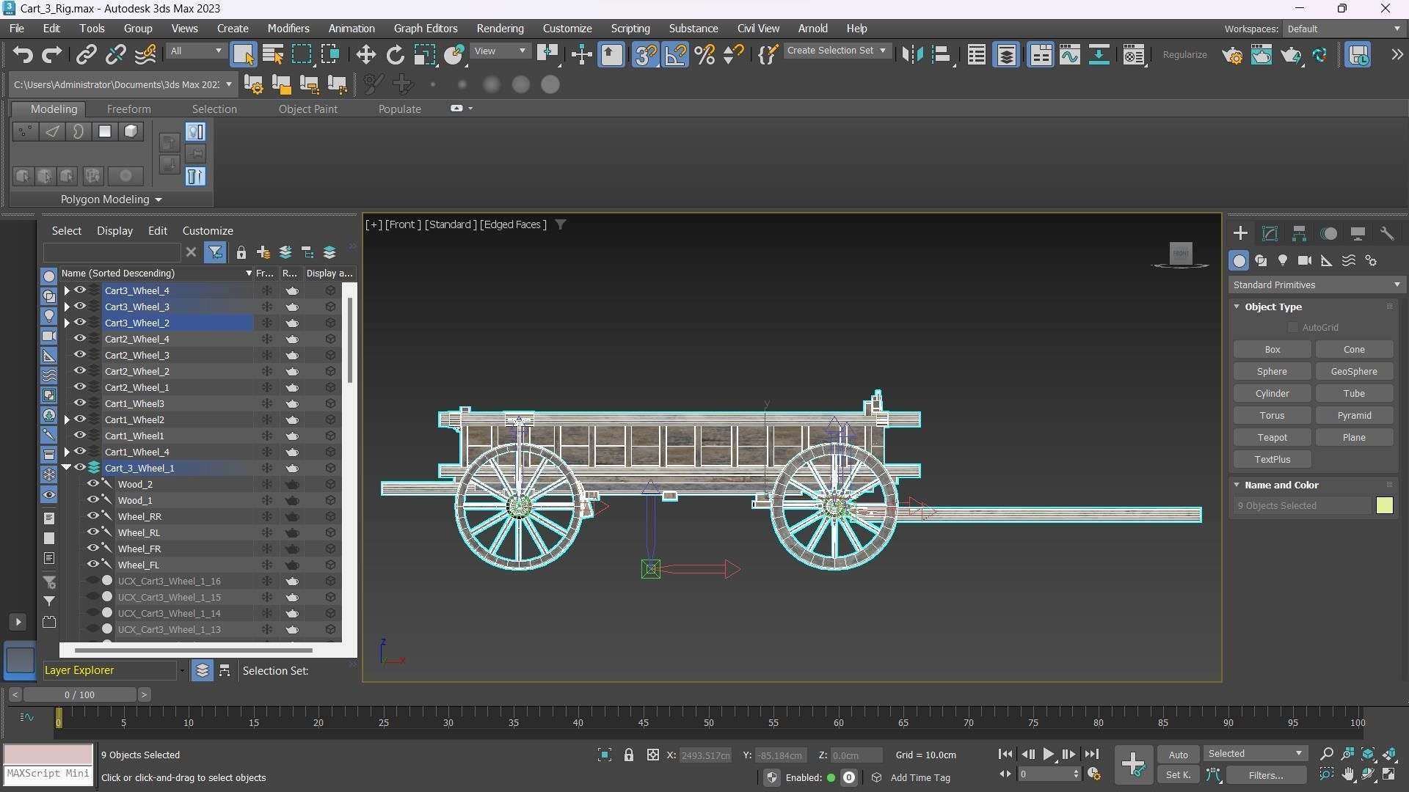This screenshot has width=1409, height=792.
Task: Open the selection filter All dropdown
Action: (x=196, y=51)
